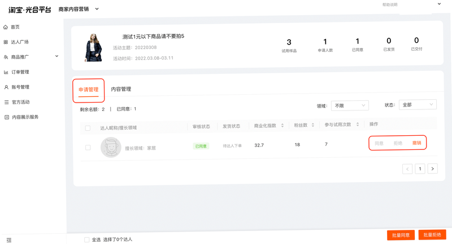The image size is (452, 244).
Task: Switch to the 内容管理 tab
Action: pos(121,89)
